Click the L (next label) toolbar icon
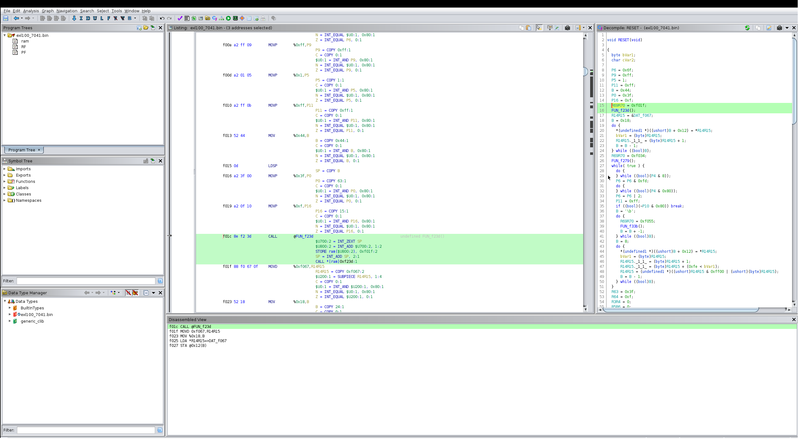This screenshot has height=446, width=799. pos(102,18)
